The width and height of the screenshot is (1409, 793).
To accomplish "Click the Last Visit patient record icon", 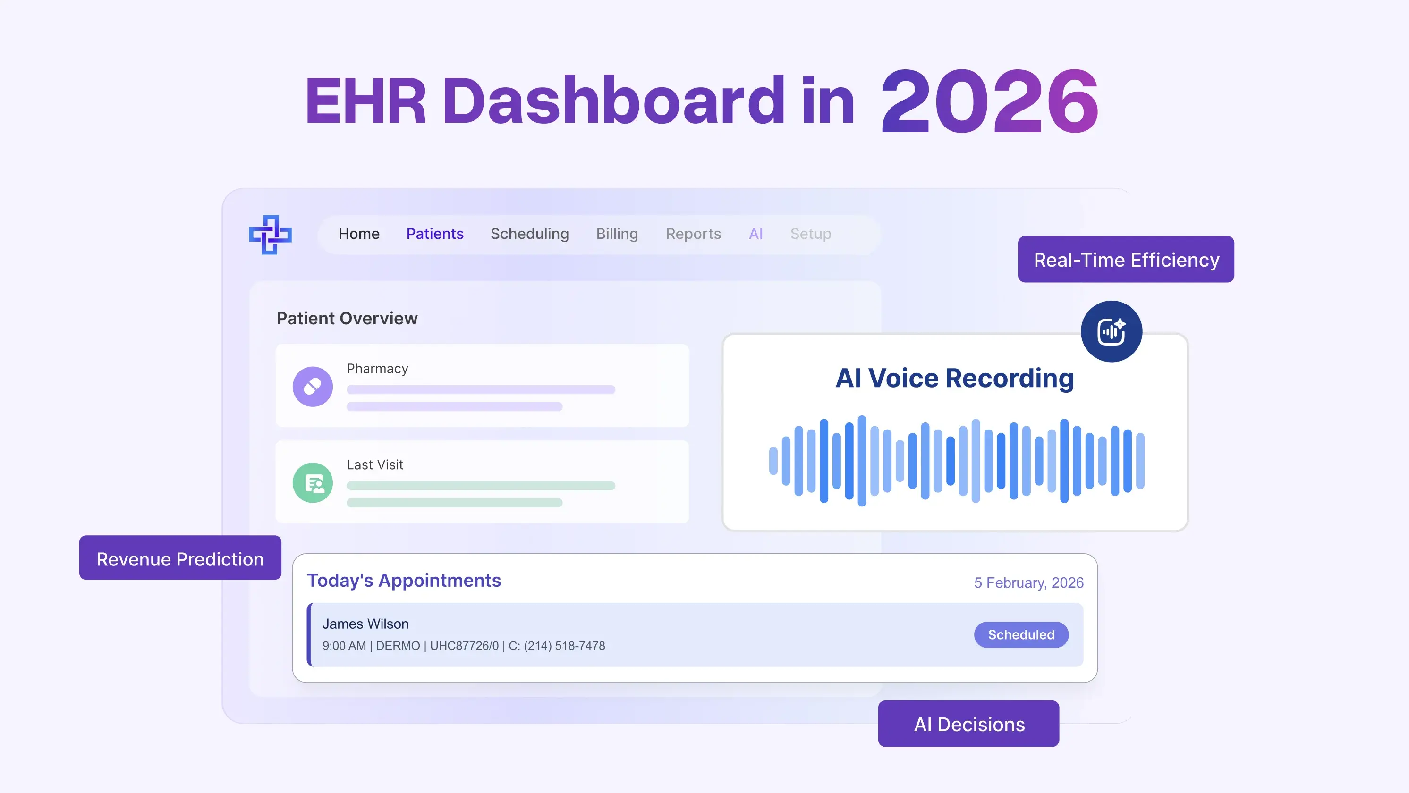I will (313, 482).
